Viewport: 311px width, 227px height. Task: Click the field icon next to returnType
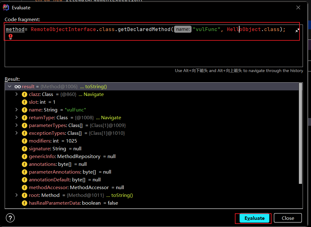tap(25, 118)
